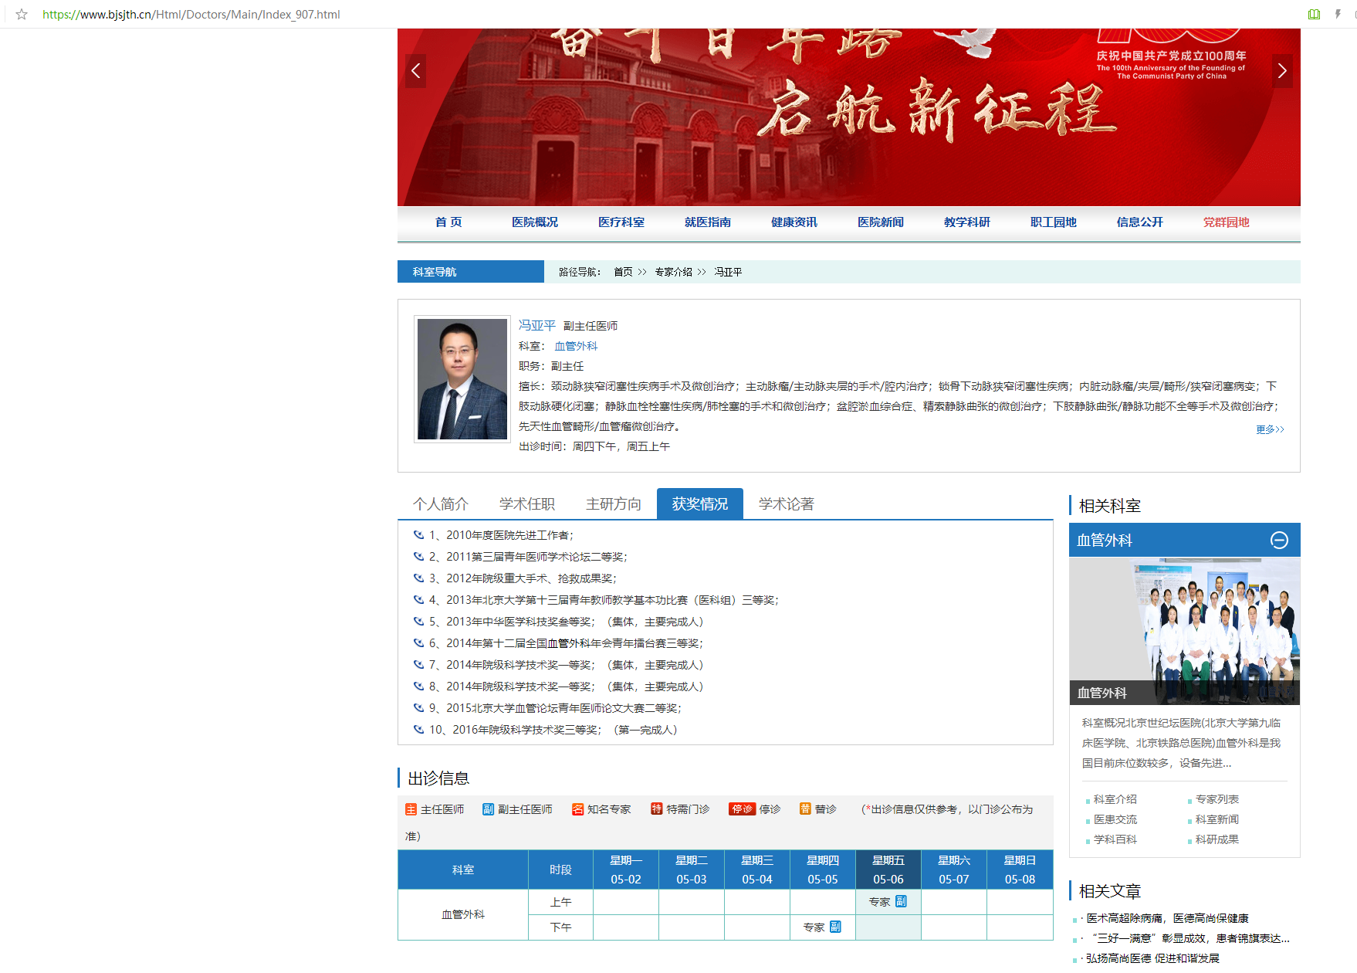Click the Friday morning 副 appointment icon

click(x=901, y=901)
